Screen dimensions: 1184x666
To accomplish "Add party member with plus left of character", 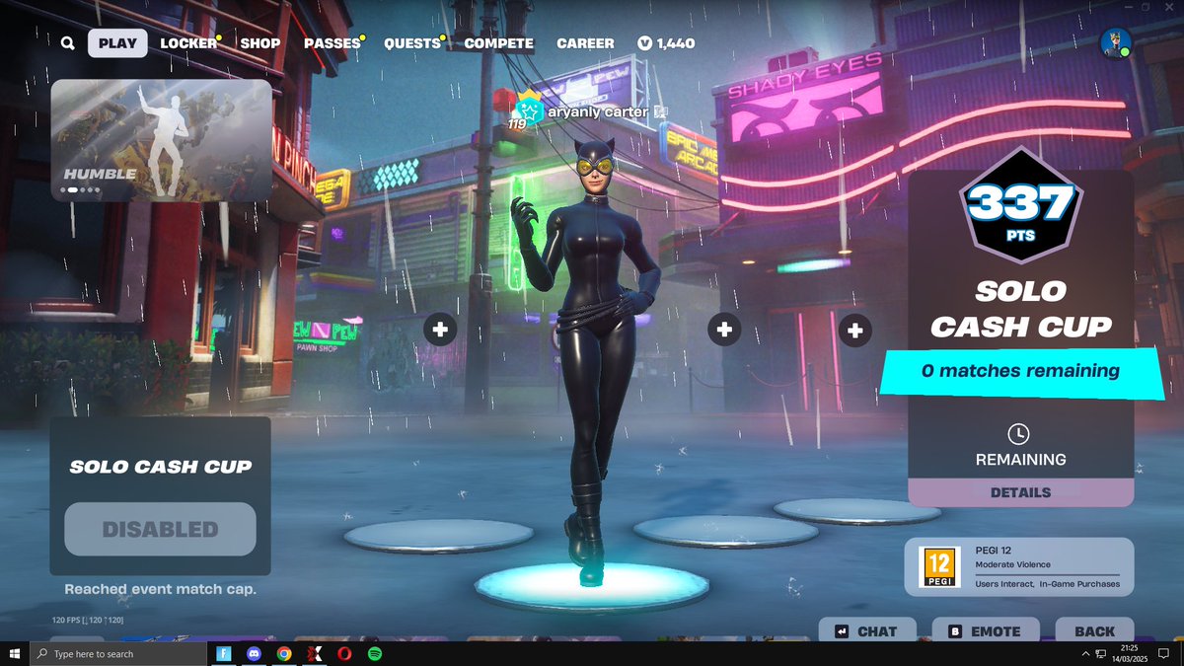I will [440, 330].
